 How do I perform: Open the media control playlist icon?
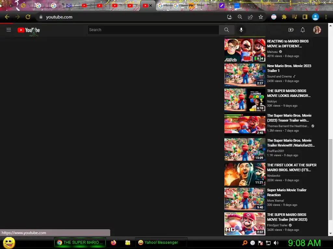coord(294,17)
